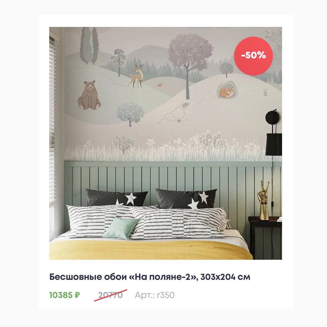Select the article number r350 text

(154, 295)
